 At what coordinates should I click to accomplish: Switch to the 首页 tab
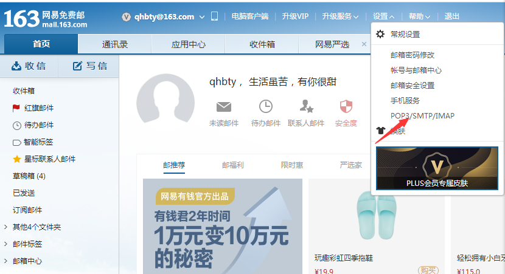[x=41, y=44]
